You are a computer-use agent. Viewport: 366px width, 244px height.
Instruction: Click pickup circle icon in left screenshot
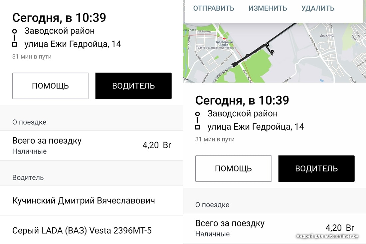[14, 31]
